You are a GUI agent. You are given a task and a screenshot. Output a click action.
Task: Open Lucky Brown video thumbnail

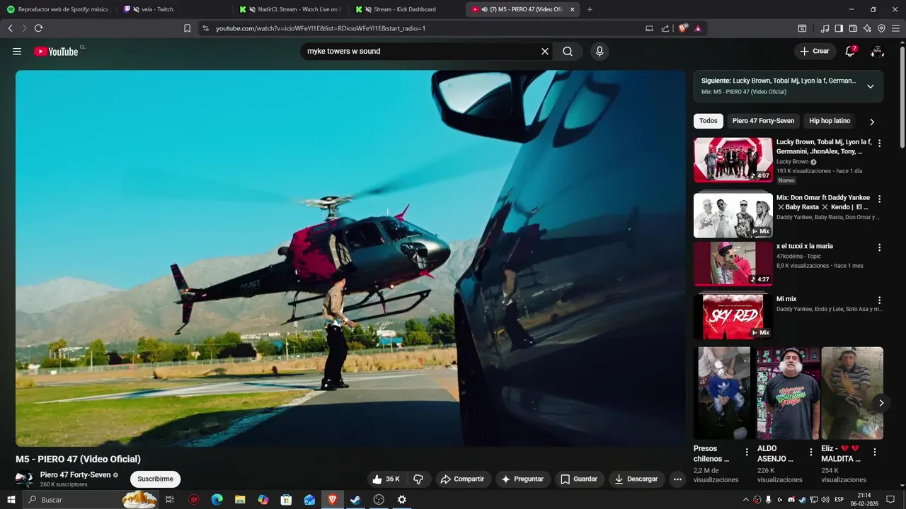tap(733, 160)
